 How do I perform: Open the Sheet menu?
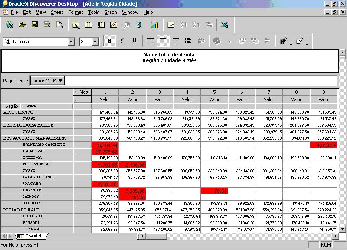point(57,13)
